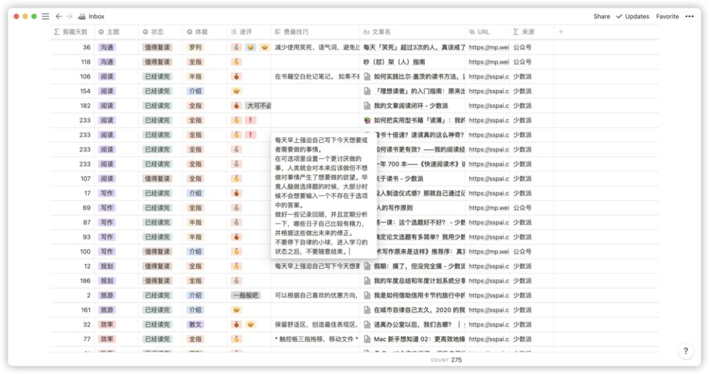The width and height of the screenshot is (709, 374).
Task: Click the Inbox page icon in breadcrumb
Action: point(82,16)
